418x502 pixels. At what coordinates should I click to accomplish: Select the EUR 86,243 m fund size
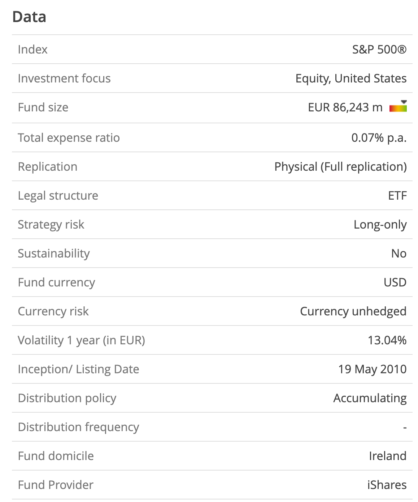tap(345, 107)
